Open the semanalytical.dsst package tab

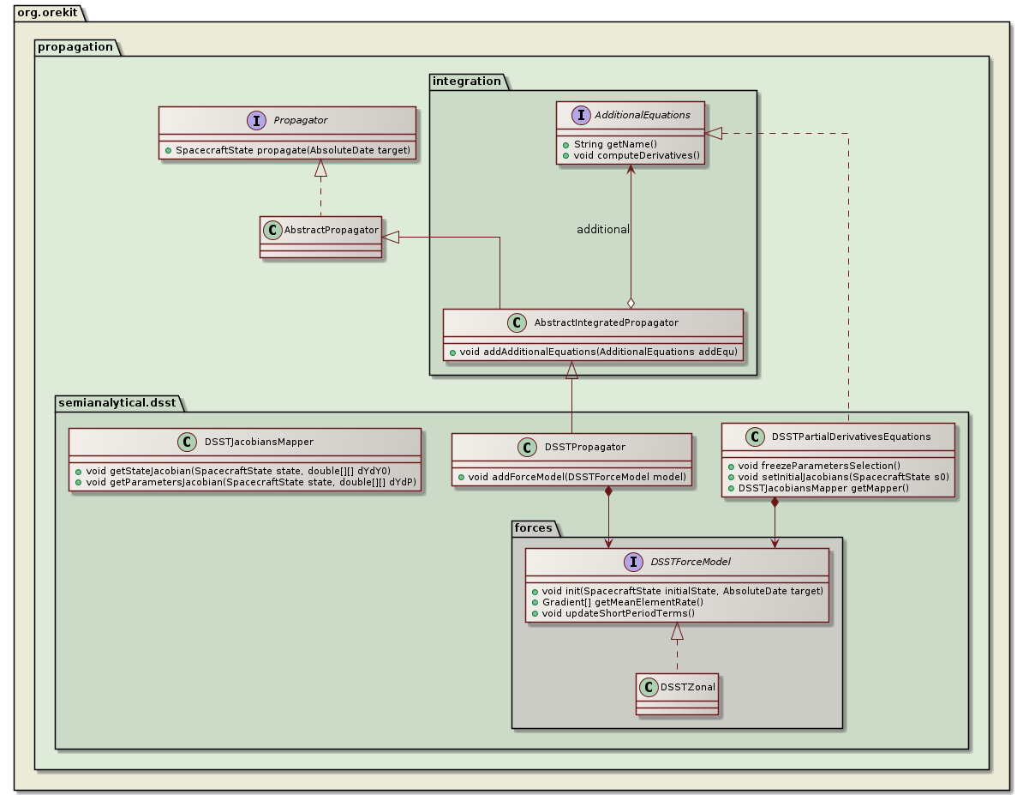coord(116,401)
